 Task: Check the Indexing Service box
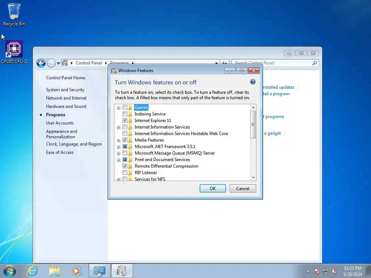[125, 114]
